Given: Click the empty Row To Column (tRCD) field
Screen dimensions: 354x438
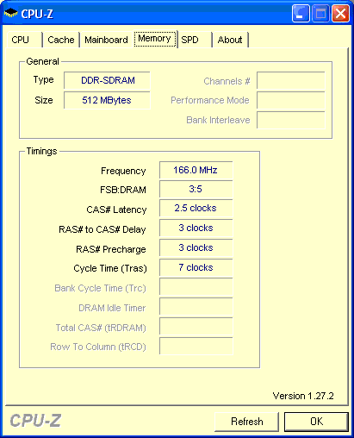Looking at the screenshot, I should pyautogui.click(x=196, y=346).
